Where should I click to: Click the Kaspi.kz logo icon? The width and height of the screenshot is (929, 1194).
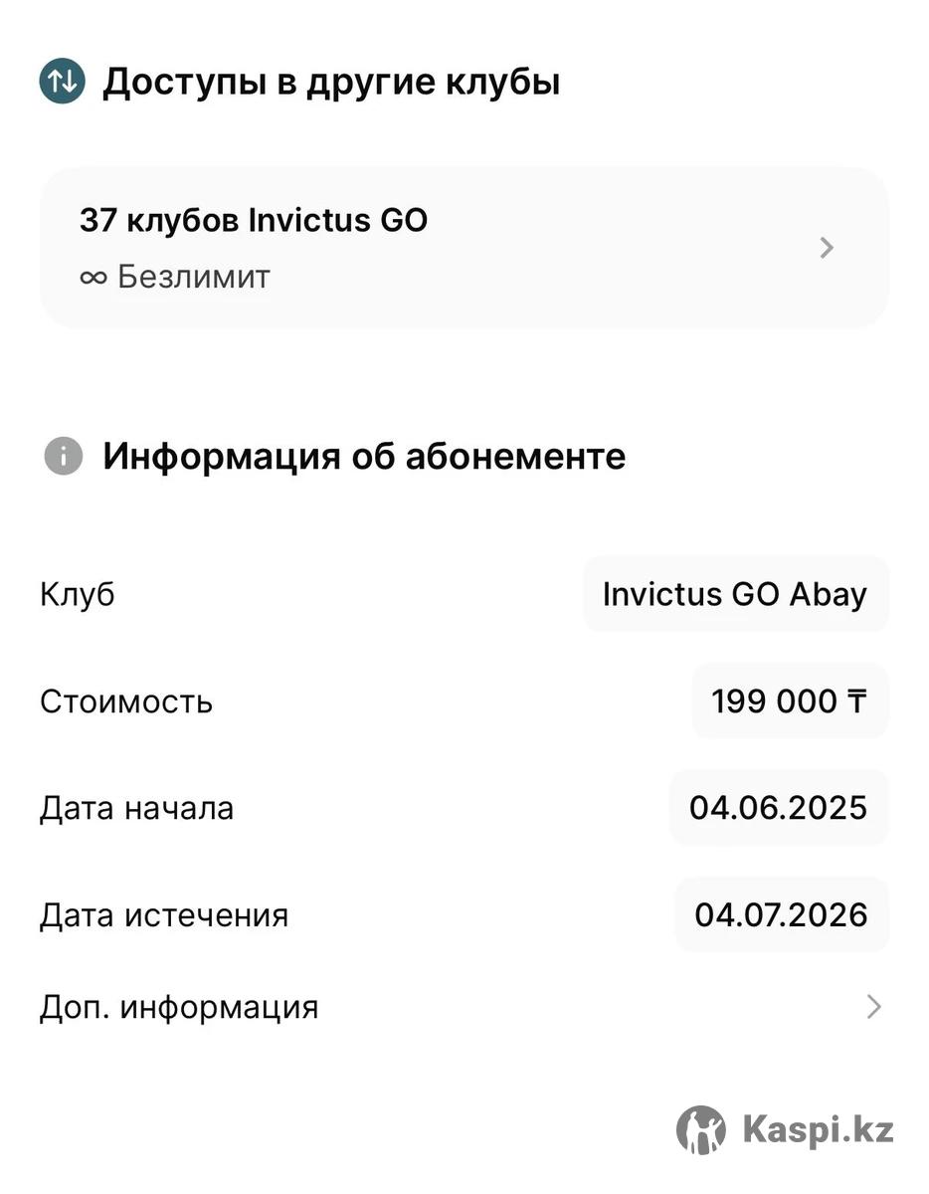point(701,1130)
